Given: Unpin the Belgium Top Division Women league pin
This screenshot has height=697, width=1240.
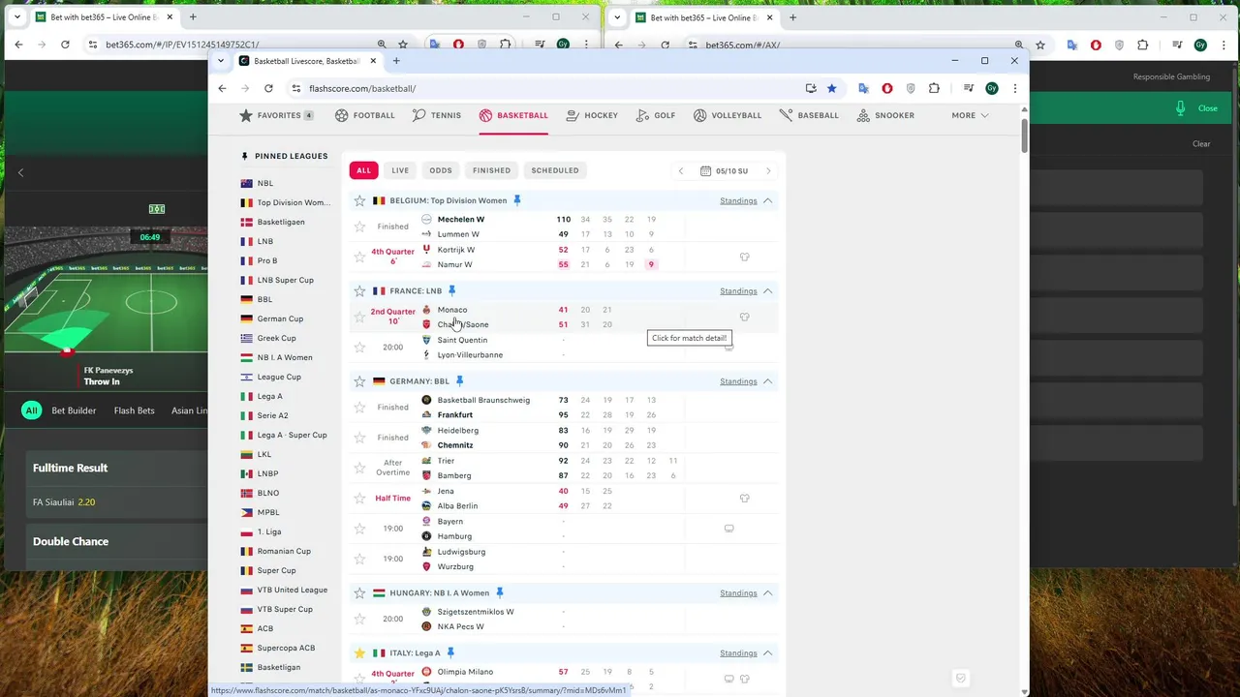Looking at the screenshot, I should [x=516, y=200].
